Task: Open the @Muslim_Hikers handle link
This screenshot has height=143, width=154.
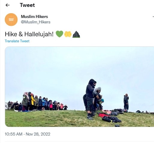Action: (x=36, y=22)
